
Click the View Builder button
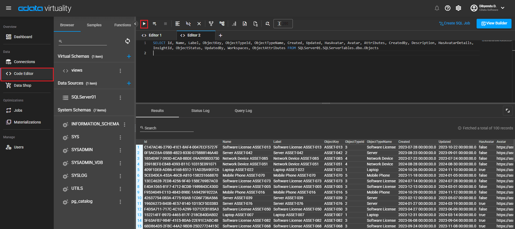(494, 23)
